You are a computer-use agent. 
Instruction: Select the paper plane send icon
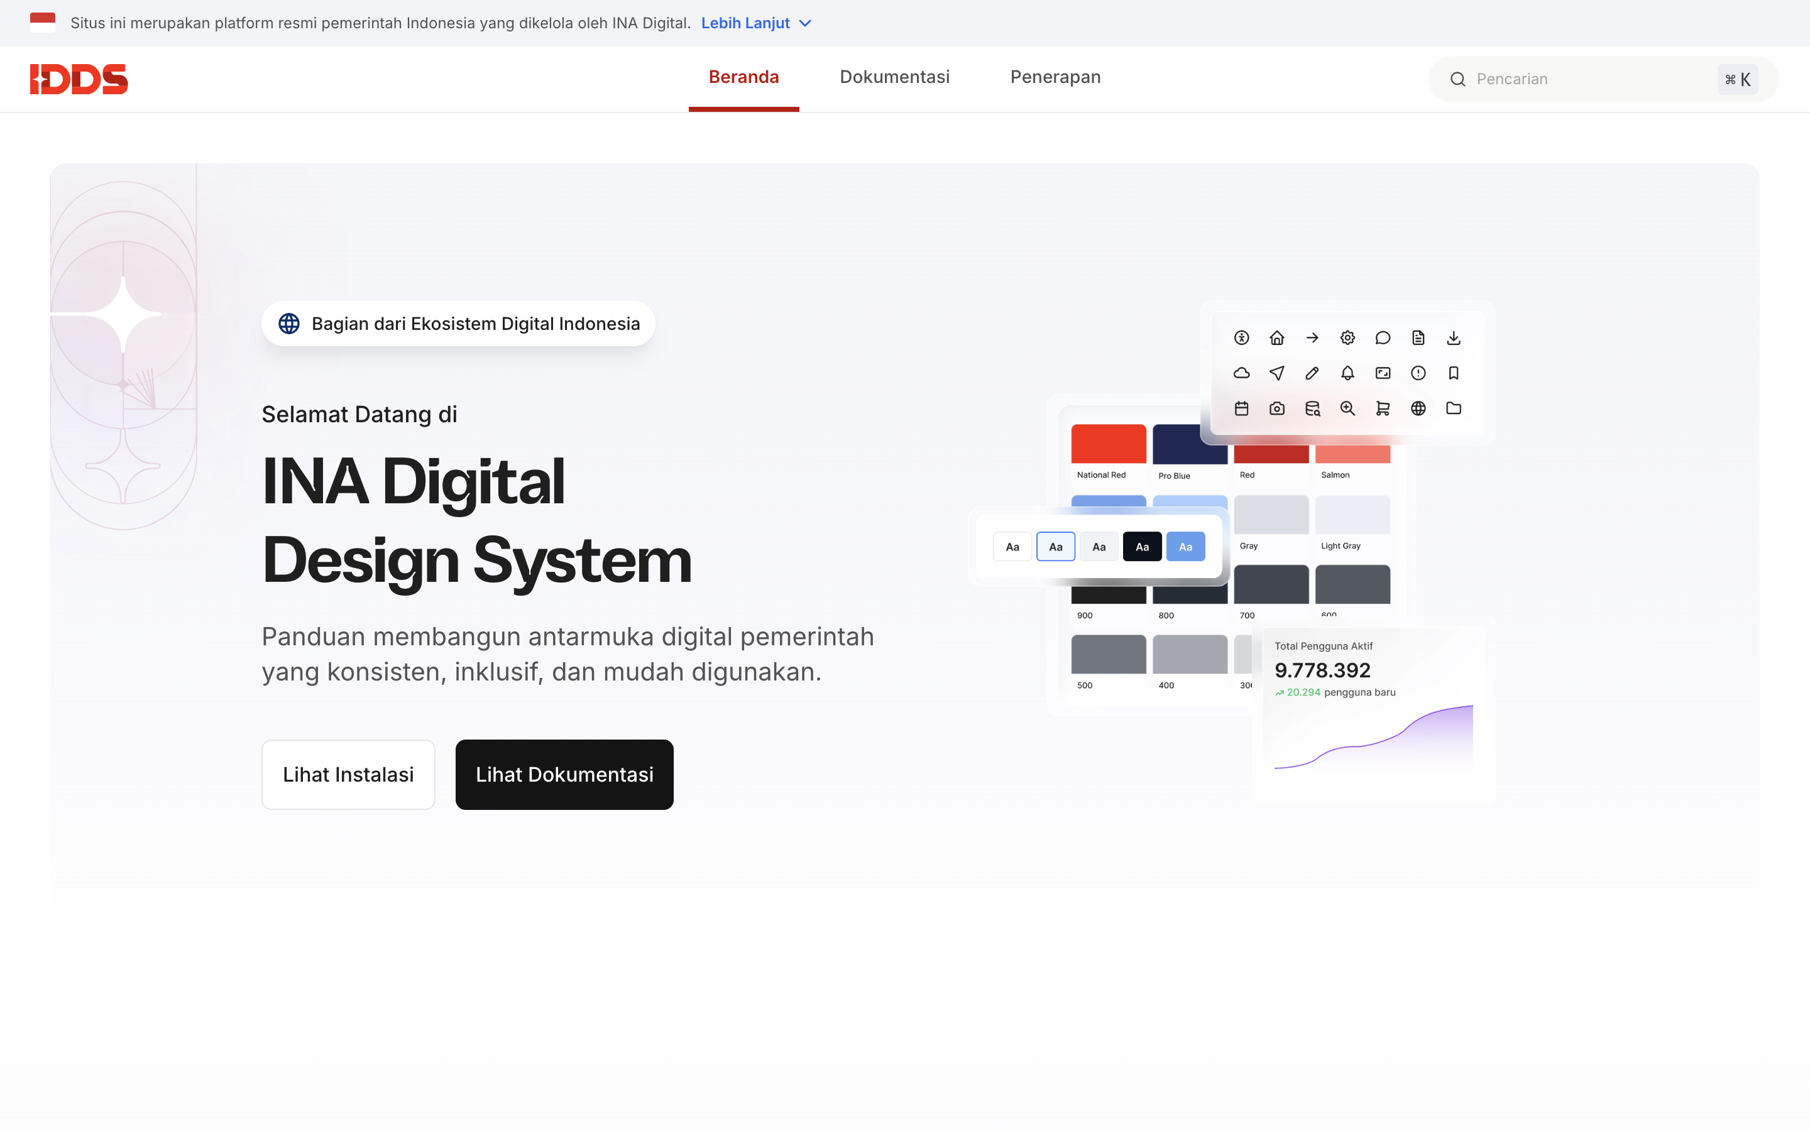pyautogui.click(x=1276, y=373)
